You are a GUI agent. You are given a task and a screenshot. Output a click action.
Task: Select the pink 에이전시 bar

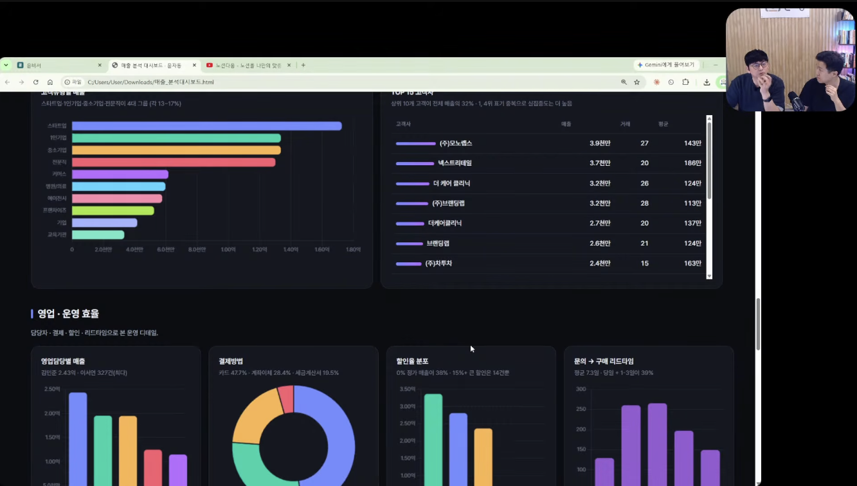point(117,199)
